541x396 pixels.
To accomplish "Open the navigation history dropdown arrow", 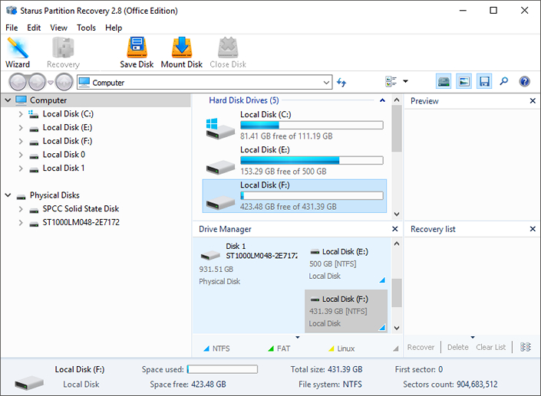I will click(x=51, y=82).
